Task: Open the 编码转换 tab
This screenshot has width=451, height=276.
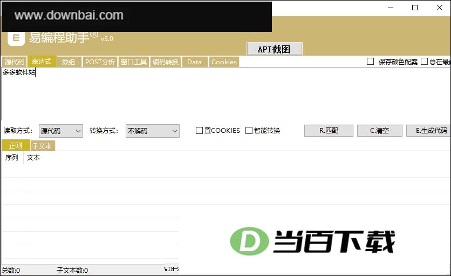Action: pyautogui.click(x=166, y=62)
